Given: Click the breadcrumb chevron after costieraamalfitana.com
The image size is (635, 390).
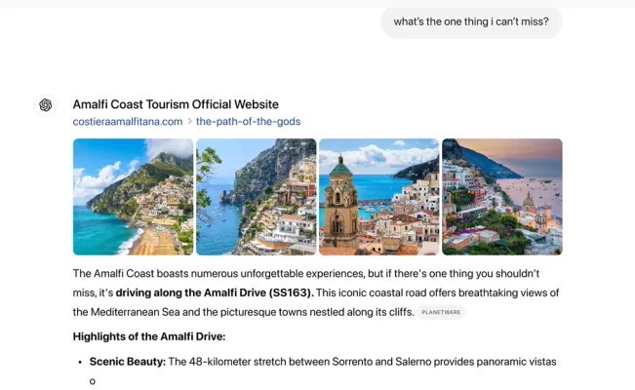Looking at the screenshot, I should click(x=189, y=122).
